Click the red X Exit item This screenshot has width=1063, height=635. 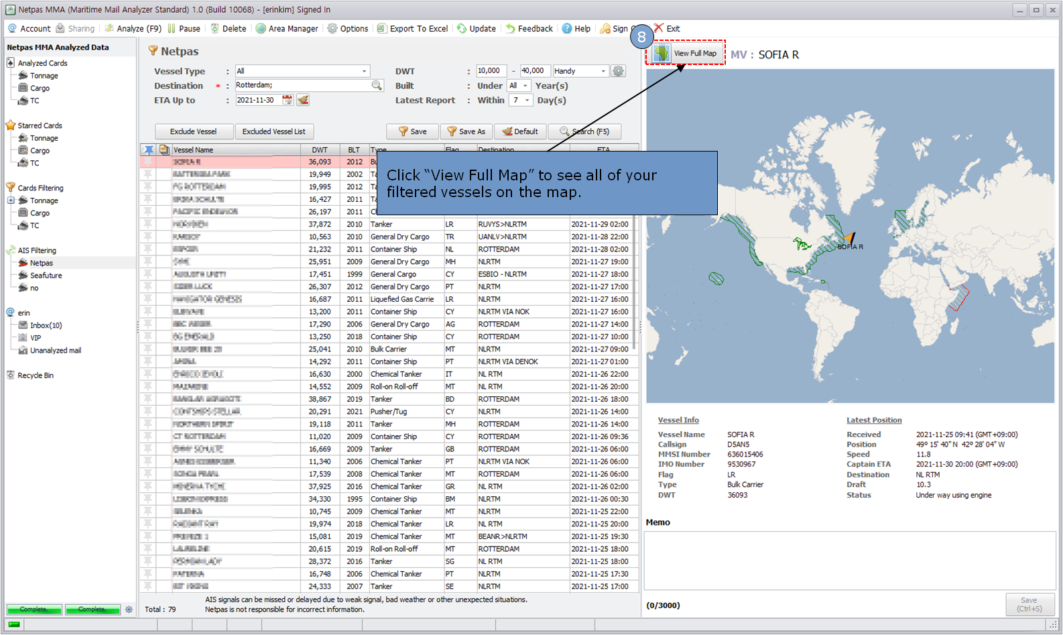(666, 29)
